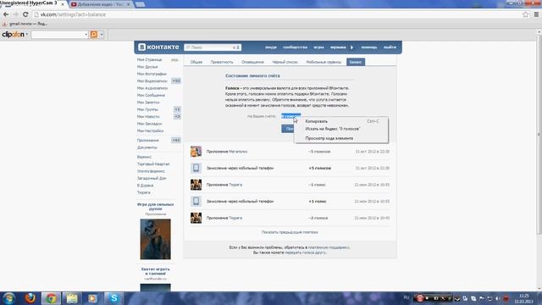Open 'Мои Сообщения' in the sidebar
Screen dimensions: 542x305
(151, 95)
